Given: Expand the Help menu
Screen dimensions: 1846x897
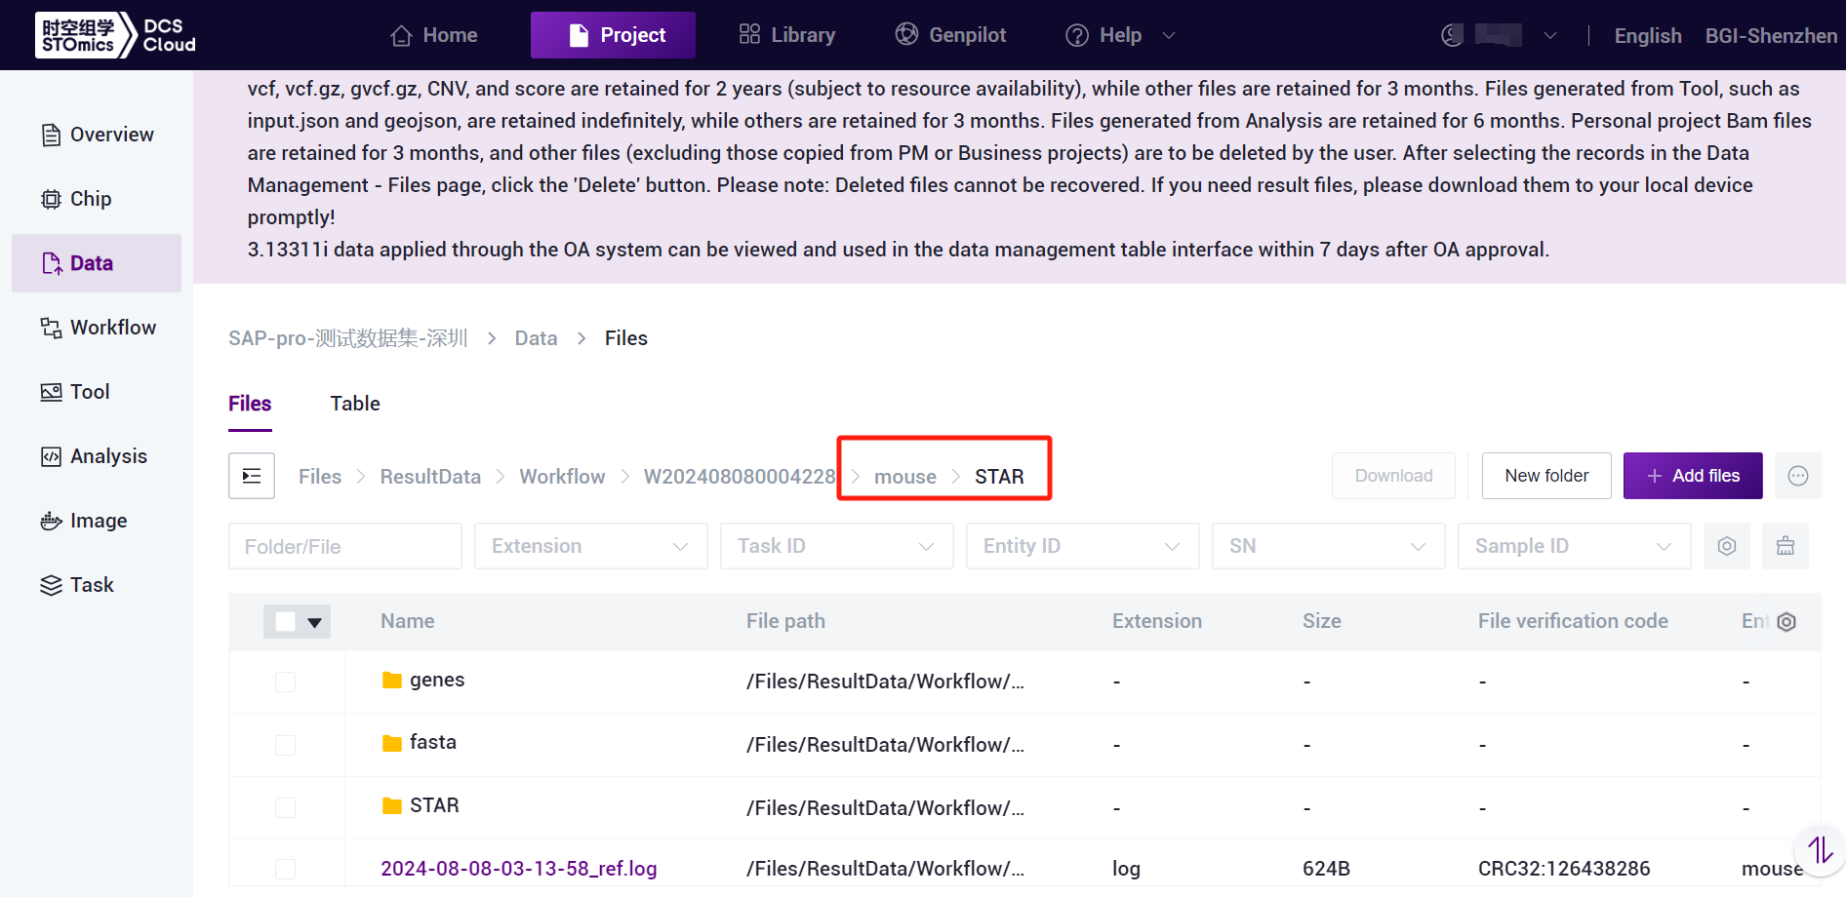Looking at the screenshot, I should coord(1120,35).
